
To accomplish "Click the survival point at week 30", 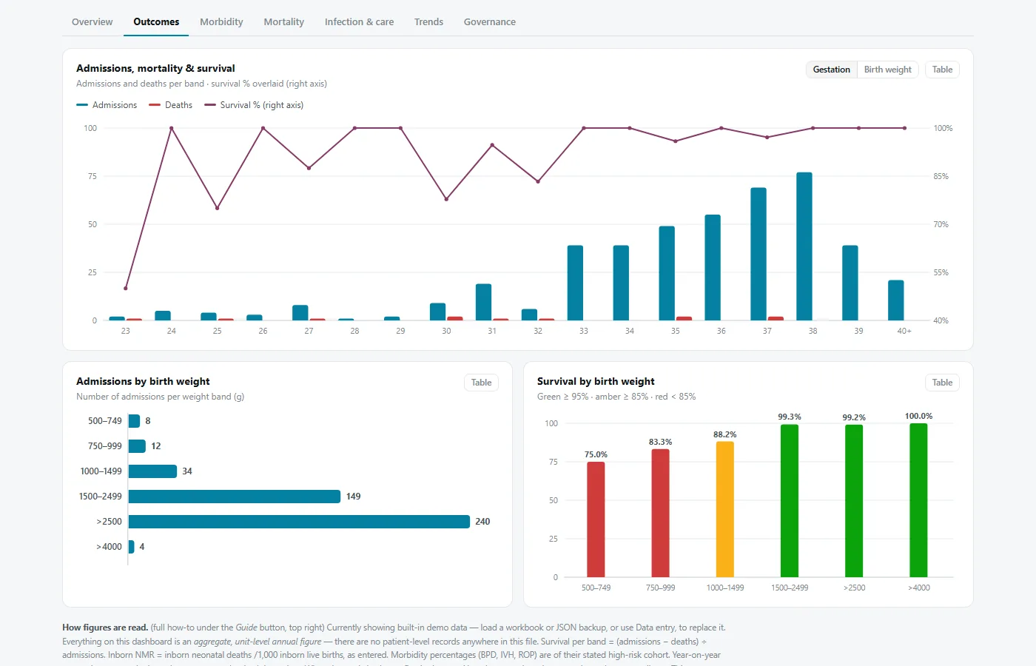I will [446, 199].
